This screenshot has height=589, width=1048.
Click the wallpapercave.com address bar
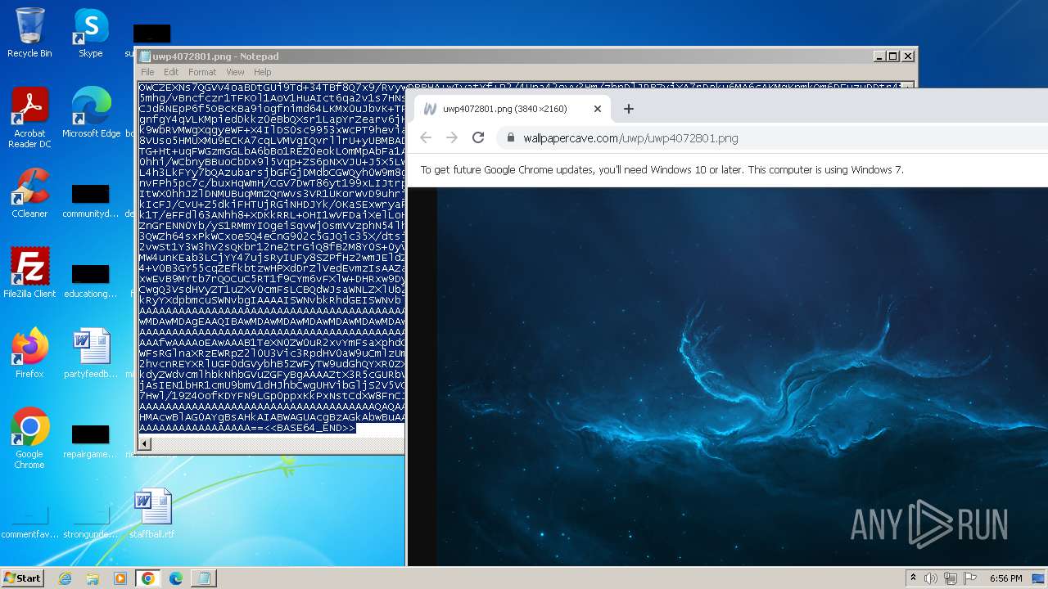click(x=772, y=137)
